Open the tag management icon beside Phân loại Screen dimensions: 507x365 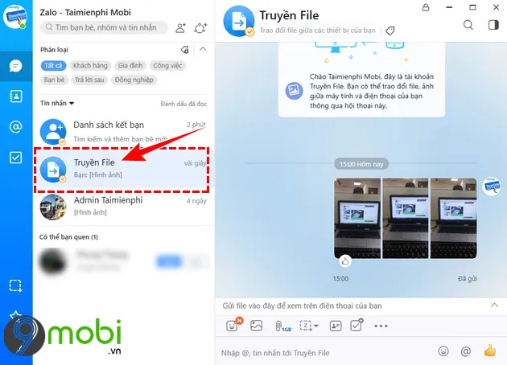pos(184,50)
